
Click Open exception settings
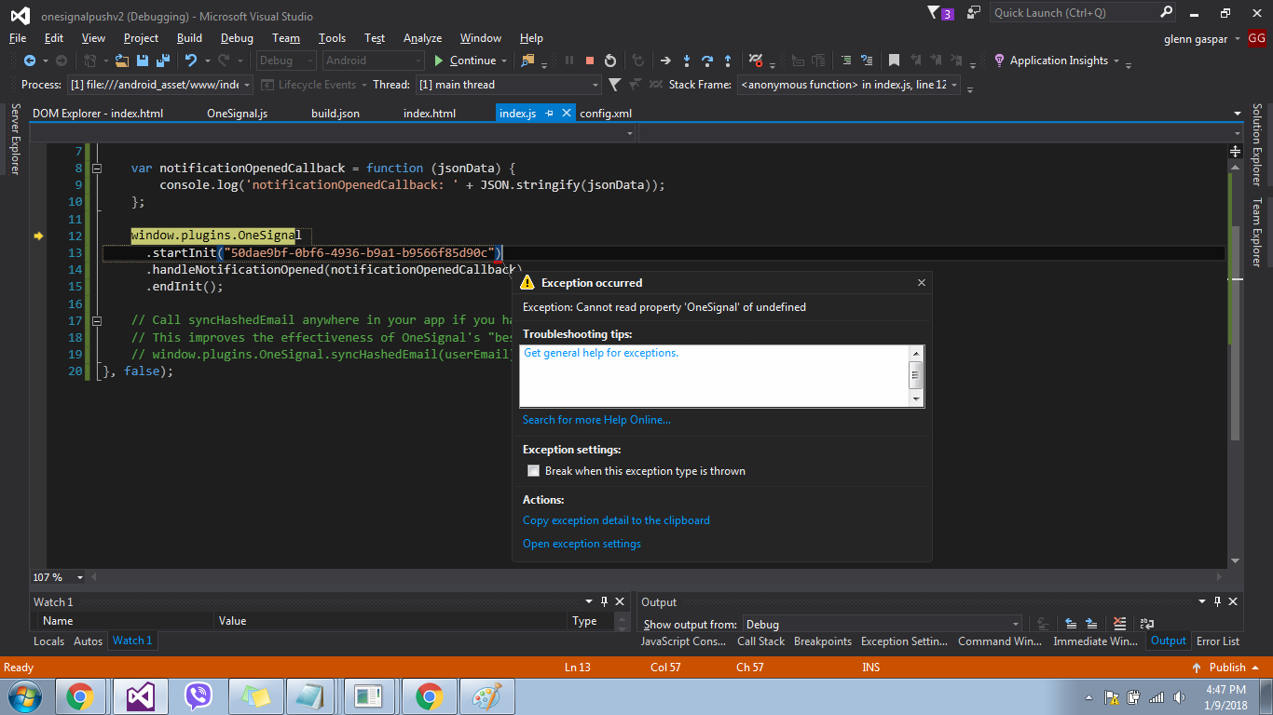coord(581,543)
